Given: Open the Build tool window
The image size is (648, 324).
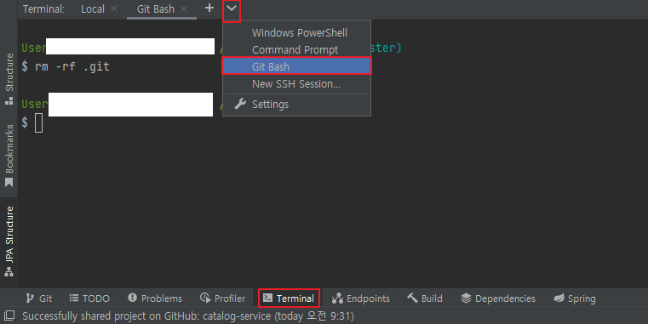Looking at the screenshot, I should tap(425, 298).
